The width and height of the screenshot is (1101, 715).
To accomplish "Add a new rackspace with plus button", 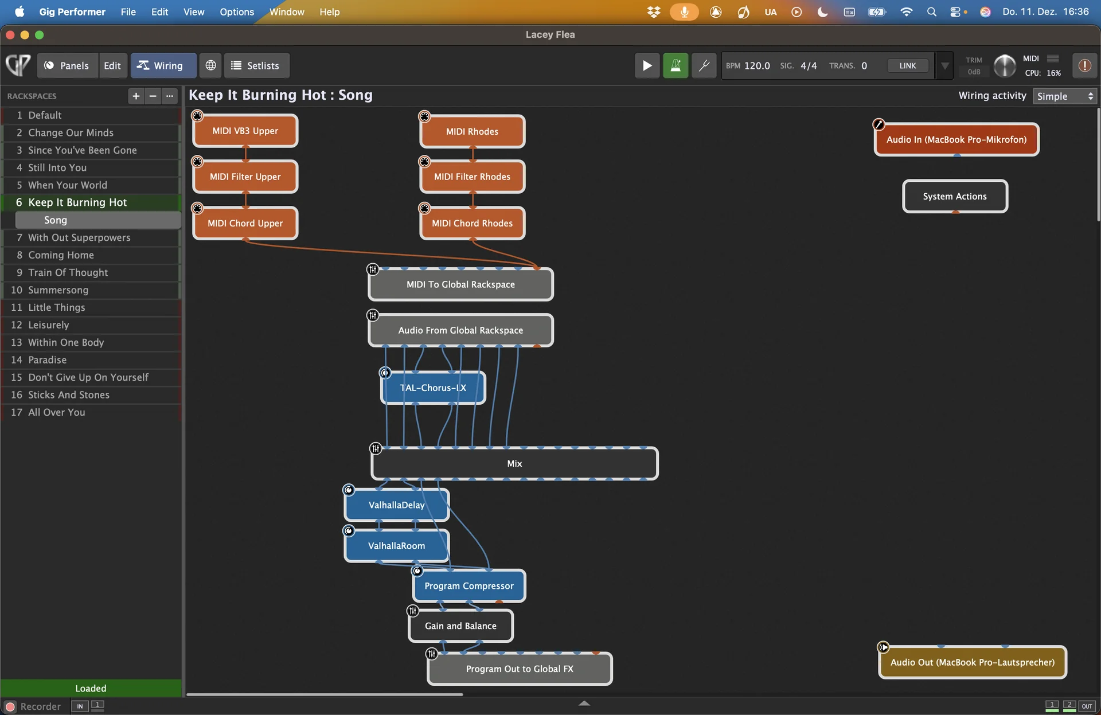I will coord(136,96).
